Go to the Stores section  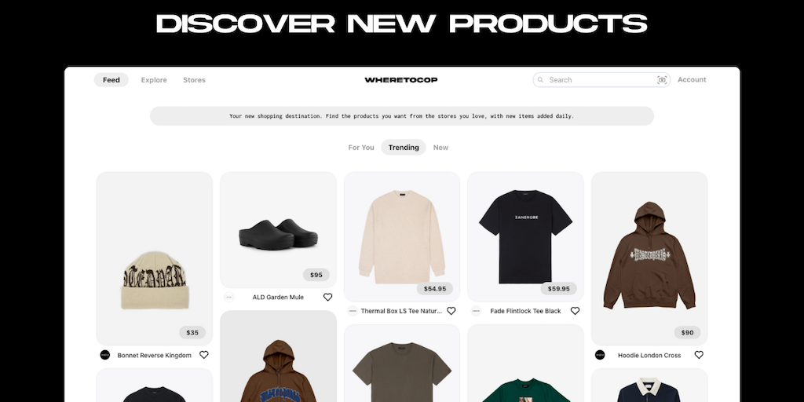click(x=195, y=80)
